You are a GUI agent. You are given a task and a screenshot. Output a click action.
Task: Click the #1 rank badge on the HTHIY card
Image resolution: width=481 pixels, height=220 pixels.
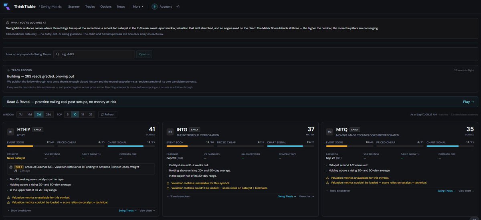pyautogui.click(x=10, y=131)
